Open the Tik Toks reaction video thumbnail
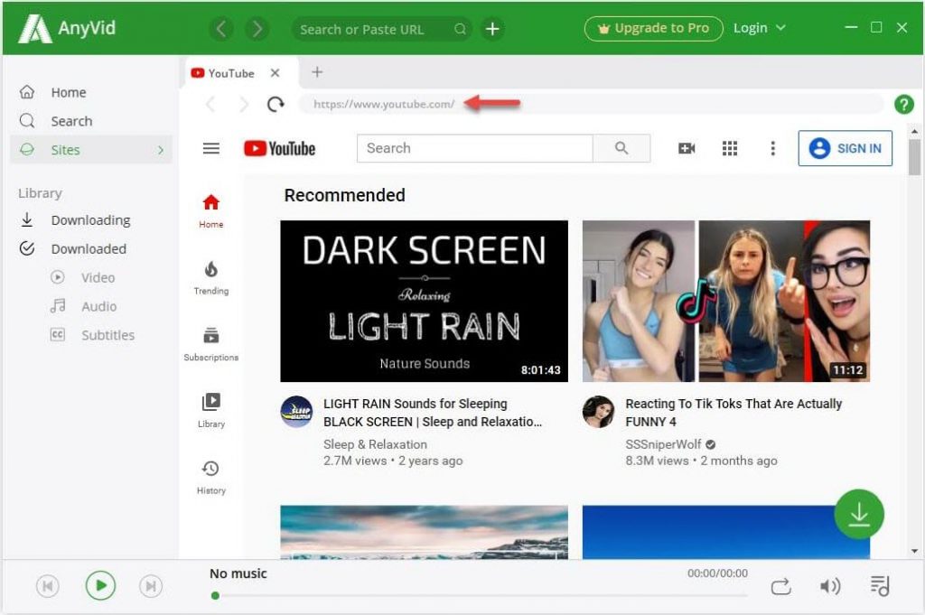 click(726, 302)
